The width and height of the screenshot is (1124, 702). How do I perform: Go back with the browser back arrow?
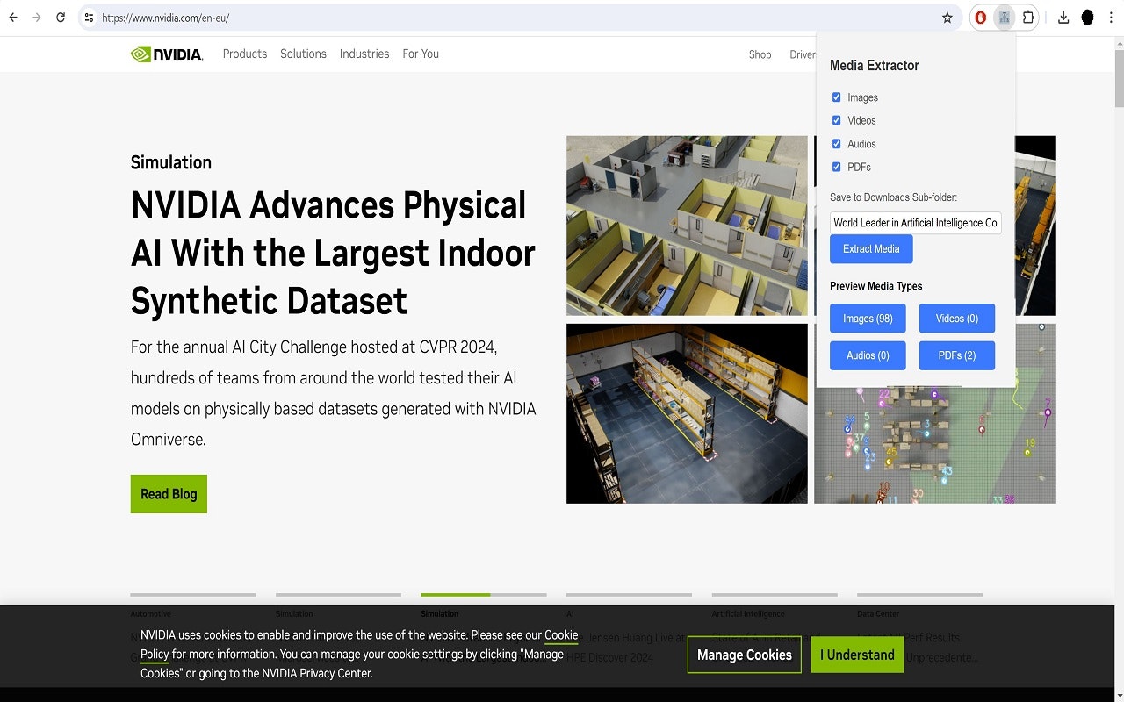click(x=13, y=18)
